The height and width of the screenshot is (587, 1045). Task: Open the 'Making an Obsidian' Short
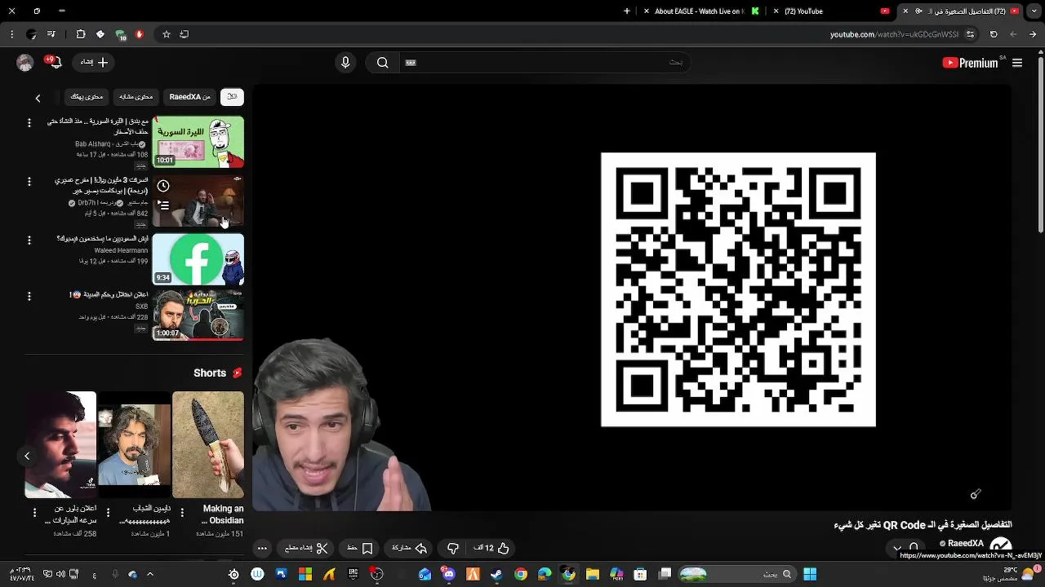coord(207,444)
